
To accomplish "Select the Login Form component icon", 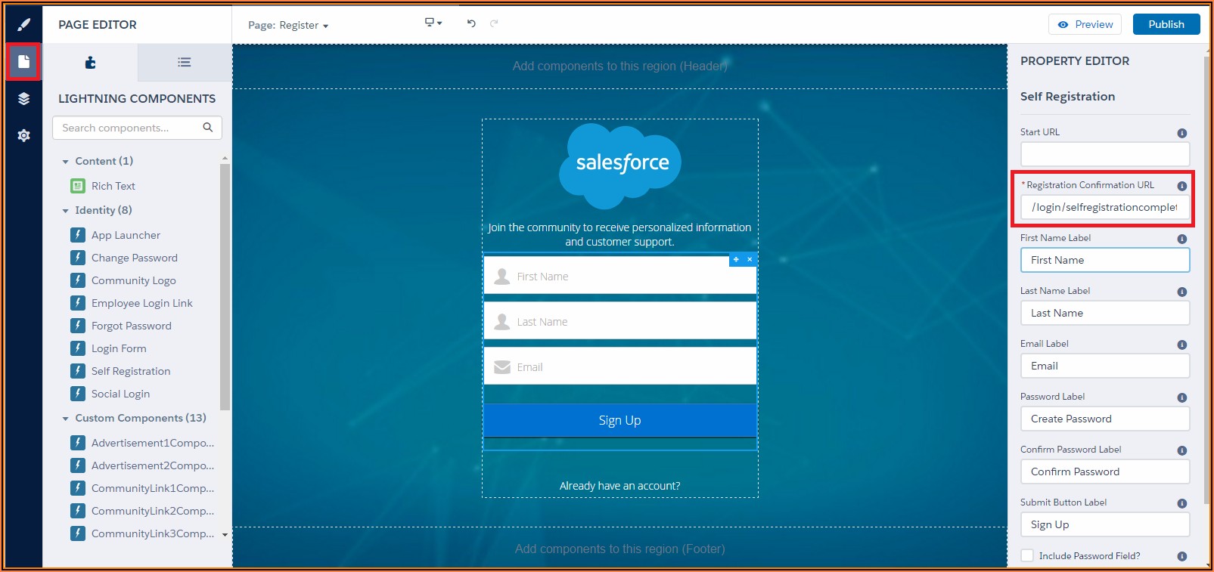I will (x=78, y=348).
